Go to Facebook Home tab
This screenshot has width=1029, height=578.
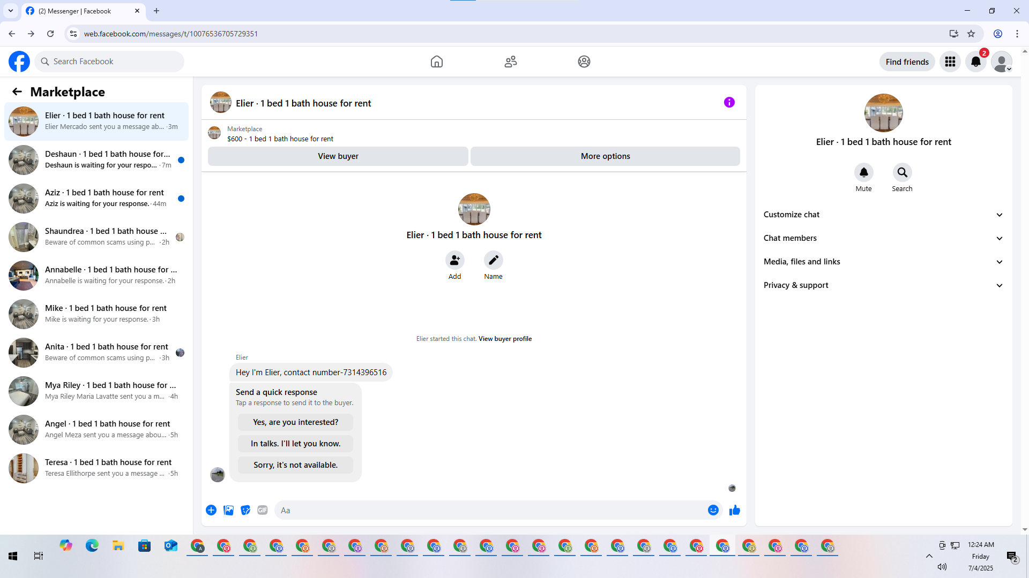(436, 62)
